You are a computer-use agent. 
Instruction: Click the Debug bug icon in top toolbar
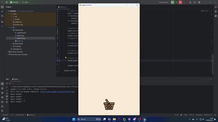176,2
